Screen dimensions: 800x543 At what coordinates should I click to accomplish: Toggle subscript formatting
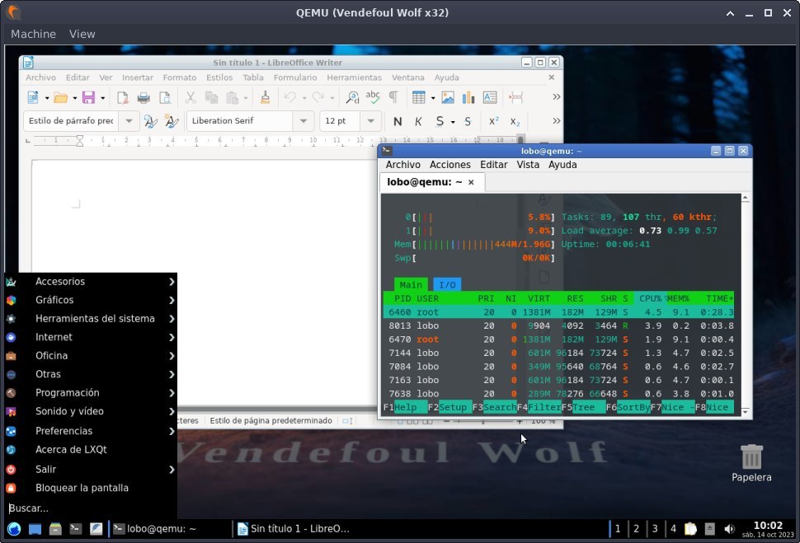click(x=515, y=121)
